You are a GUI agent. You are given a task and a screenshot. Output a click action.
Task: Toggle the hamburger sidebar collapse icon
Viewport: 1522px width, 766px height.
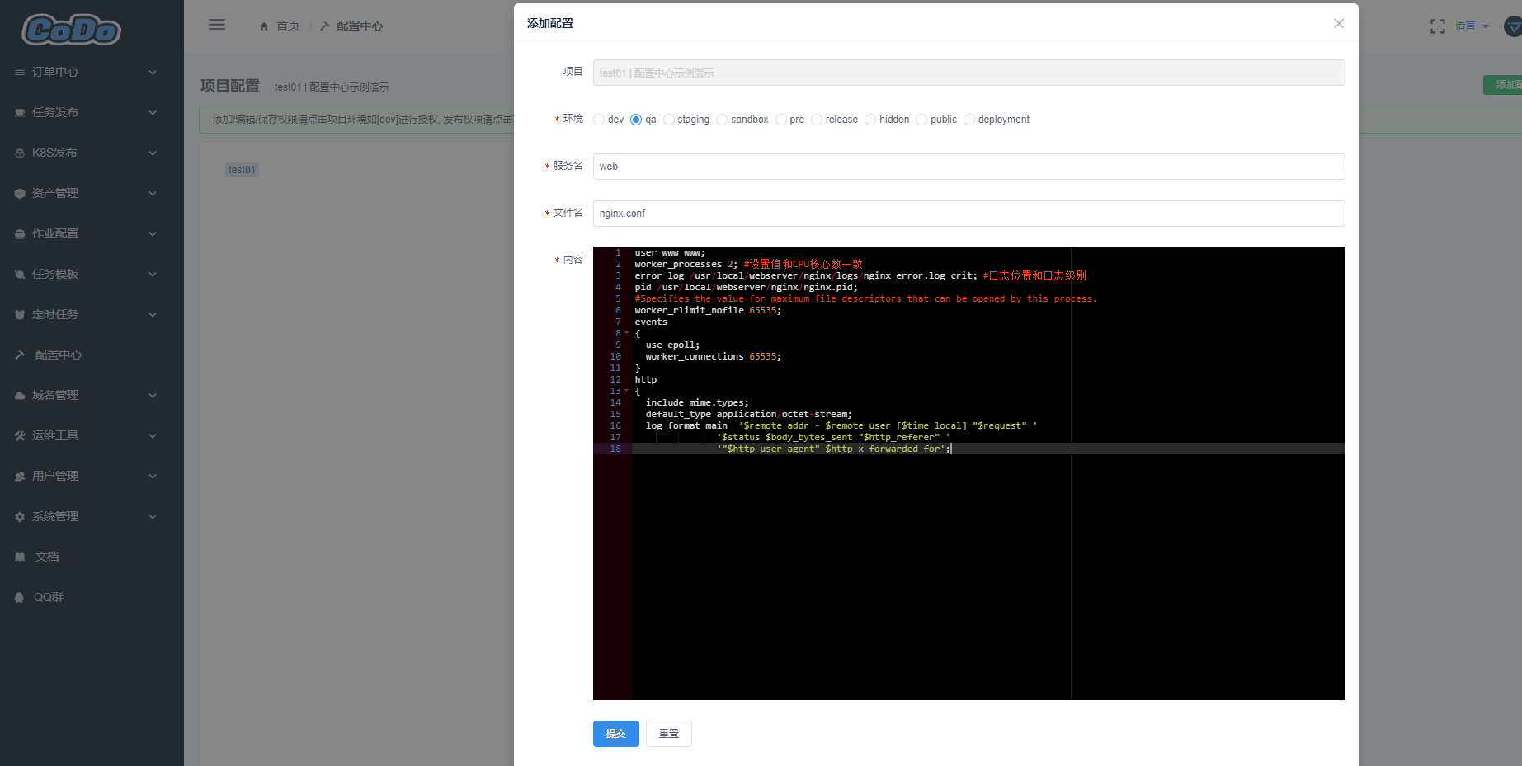pos(217,25)
